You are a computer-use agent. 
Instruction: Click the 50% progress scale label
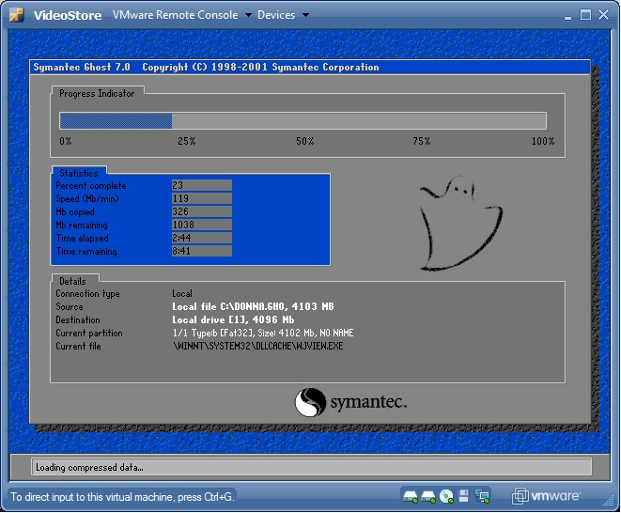tap(305, 141)
